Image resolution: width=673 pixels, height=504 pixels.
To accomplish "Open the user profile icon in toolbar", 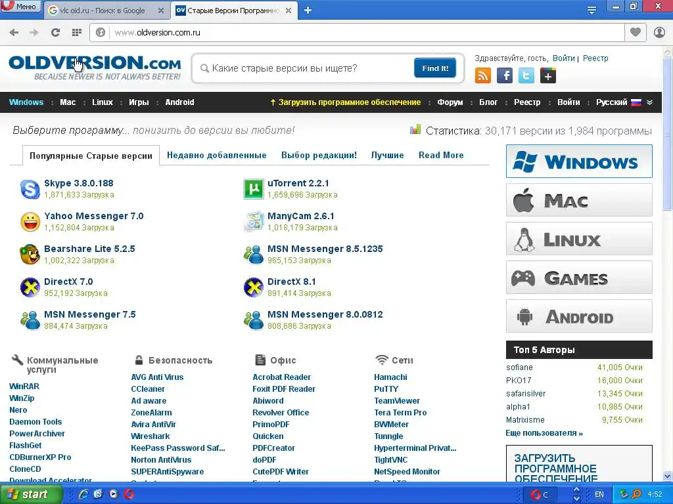I will [659, 32].
